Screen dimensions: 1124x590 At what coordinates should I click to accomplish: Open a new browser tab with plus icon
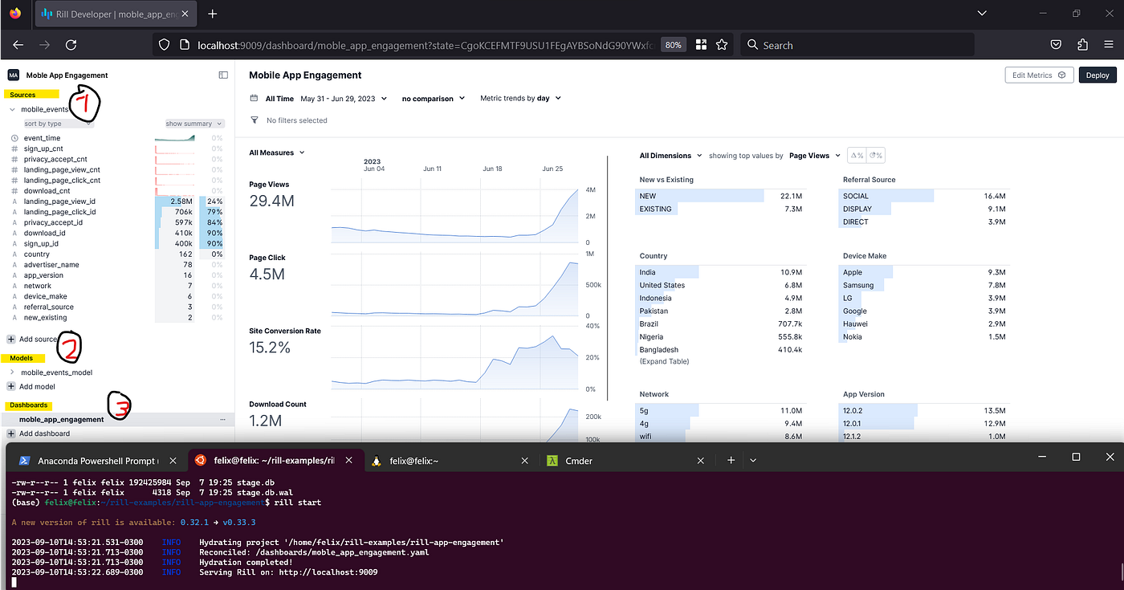click(x=213, y=14)
